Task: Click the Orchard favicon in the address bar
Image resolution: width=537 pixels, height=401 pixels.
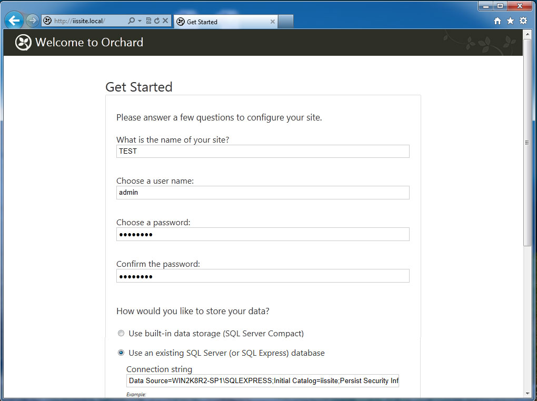Action: coord(47,21)
